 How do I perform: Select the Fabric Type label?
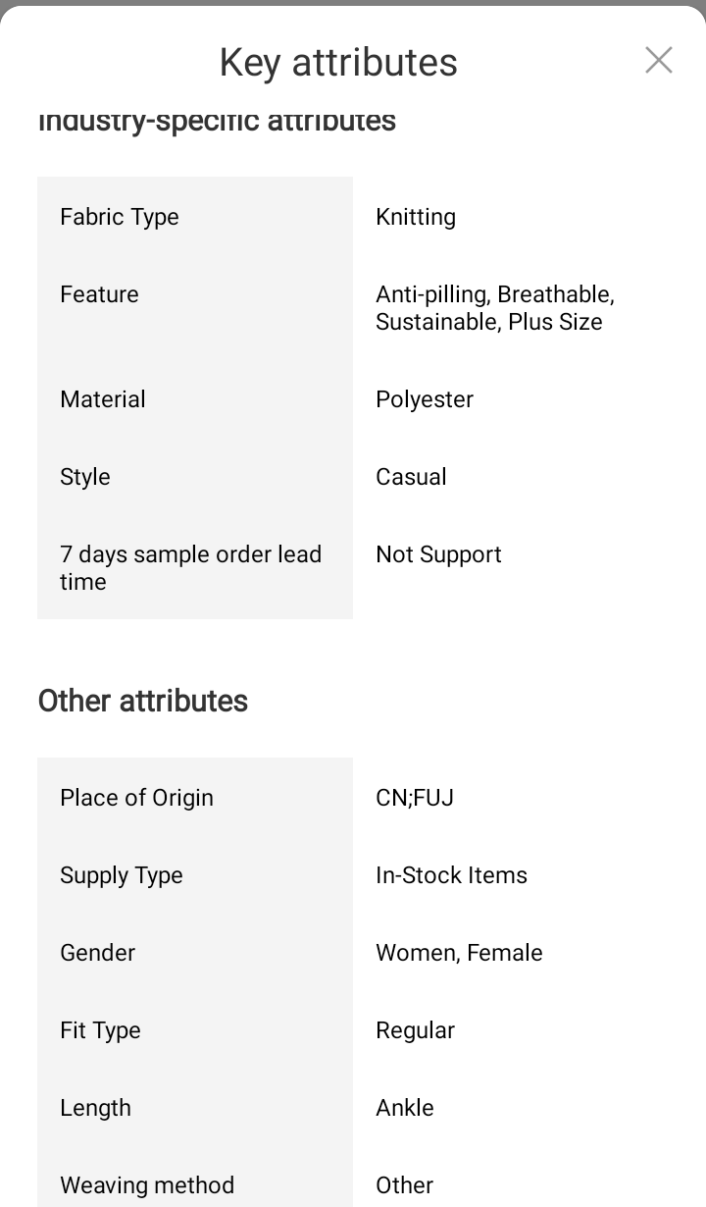coord(120,217)
